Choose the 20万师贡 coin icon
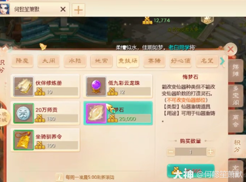Viewport: 246px width, 182px height. pyautogui.click(x=24, y=113)
